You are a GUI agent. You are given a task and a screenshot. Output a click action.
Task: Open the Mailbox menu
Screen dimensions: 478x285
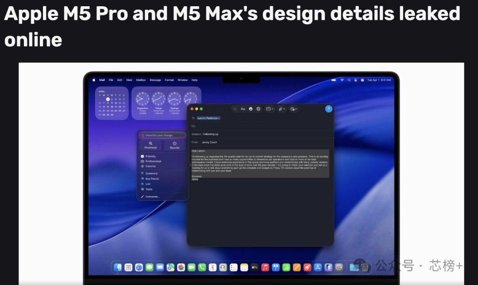point(141,80)
